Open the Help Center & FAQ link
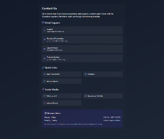 53,74
